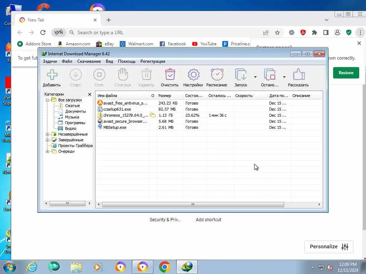Sort by the Имя файла column header

(x=123, y=96)
